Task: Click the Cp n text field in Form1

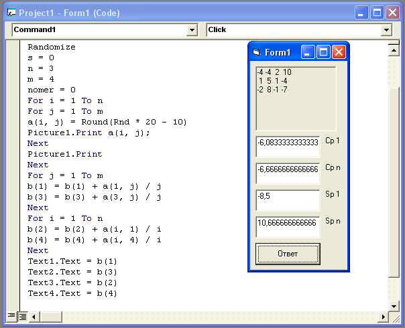Action: 288,173
